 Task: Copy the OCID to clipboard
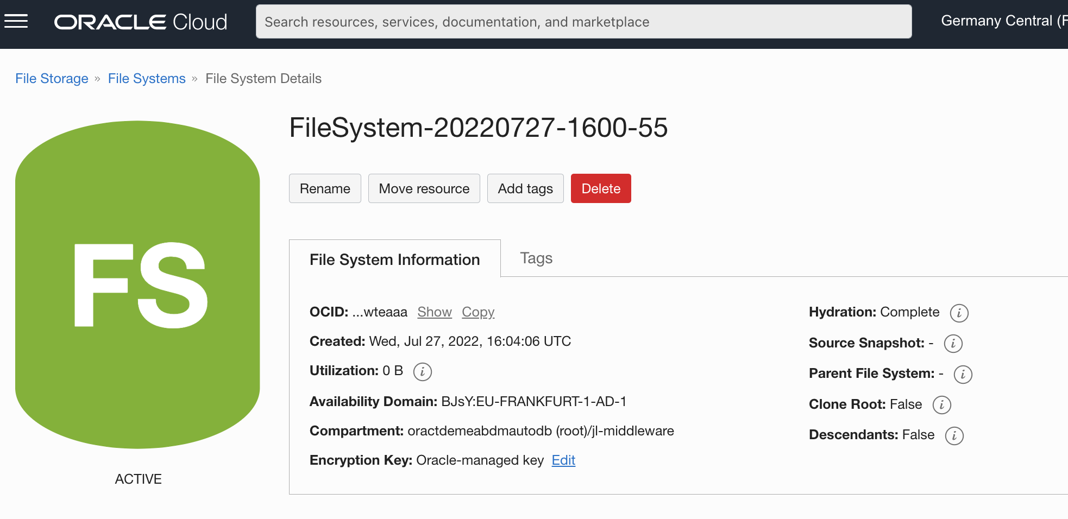[x=478, y=312]
